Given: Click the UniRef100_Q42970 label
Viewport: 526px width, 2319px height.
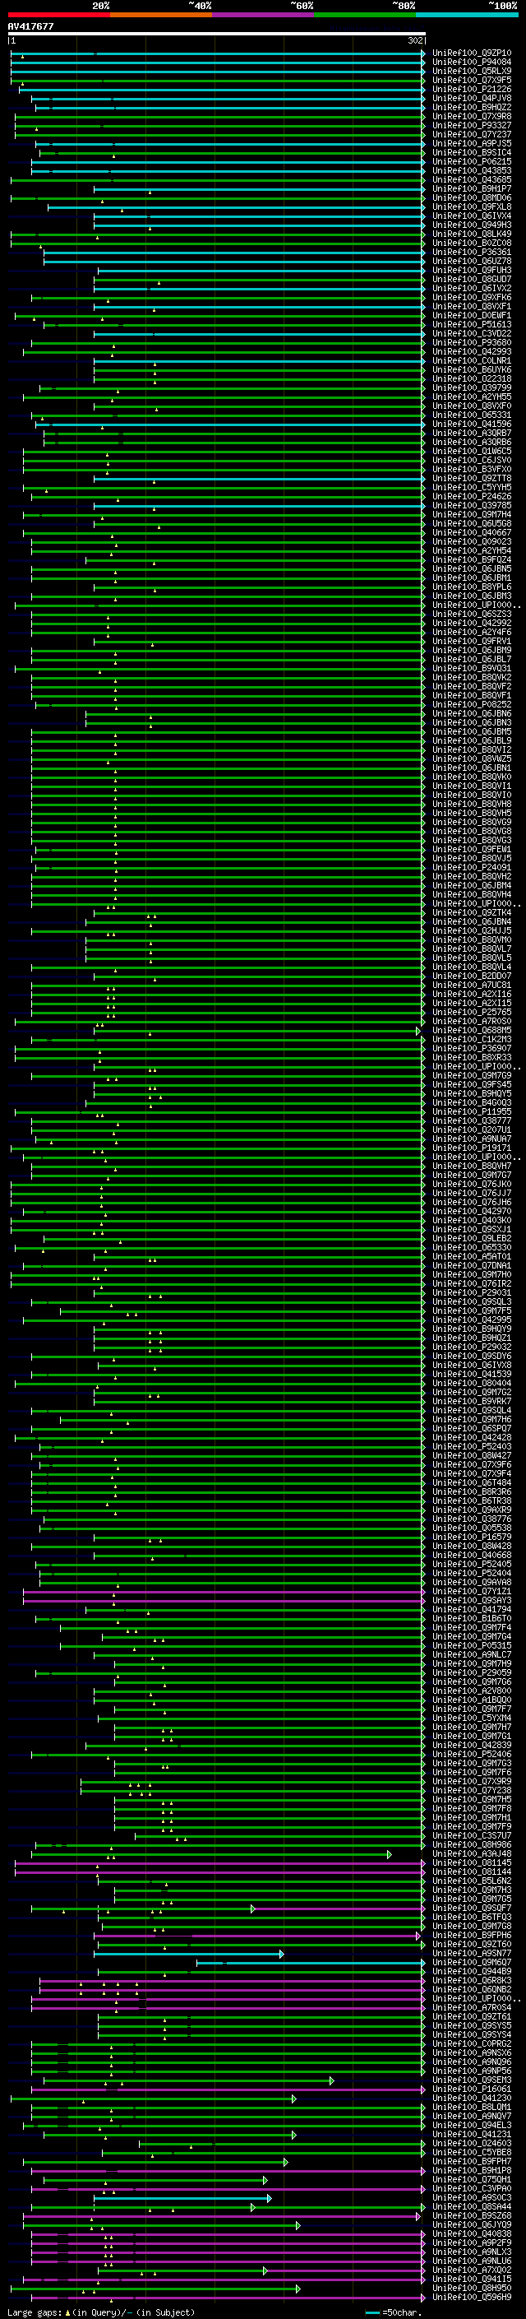Looking at the screenshot, I should [x=472, y=1212].
